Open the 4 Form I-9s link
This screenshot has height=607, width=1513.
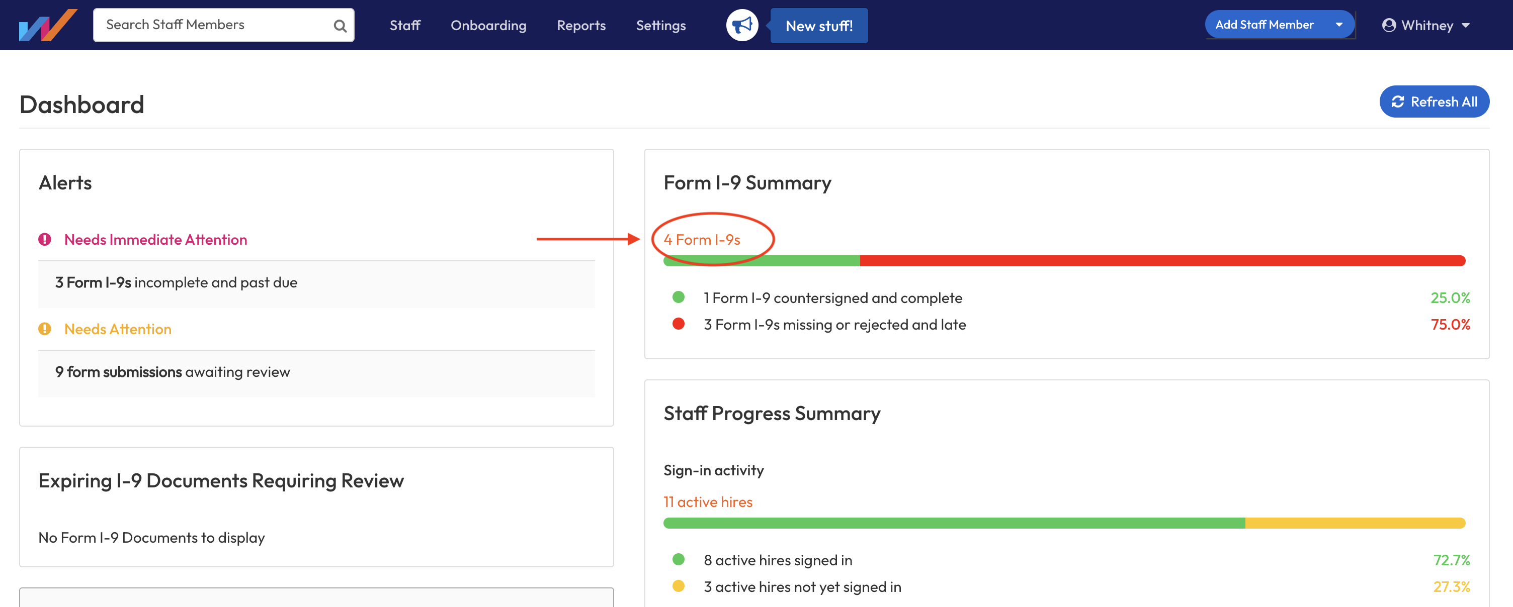tap(702, 240)
